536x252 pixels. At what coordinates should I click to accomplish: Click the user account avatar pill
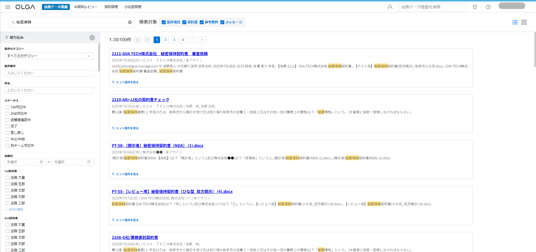pos(512,6)
